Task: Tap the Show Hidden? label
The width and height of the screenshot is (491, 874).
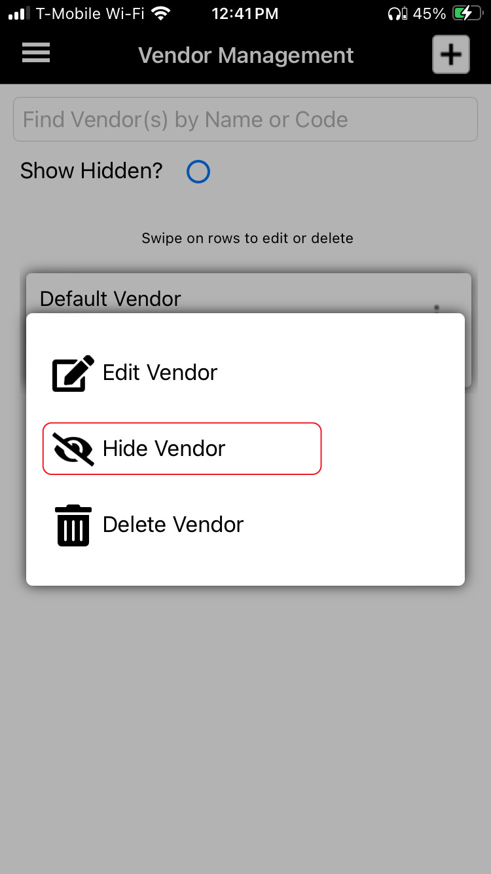Action: [x=91, y=171]
